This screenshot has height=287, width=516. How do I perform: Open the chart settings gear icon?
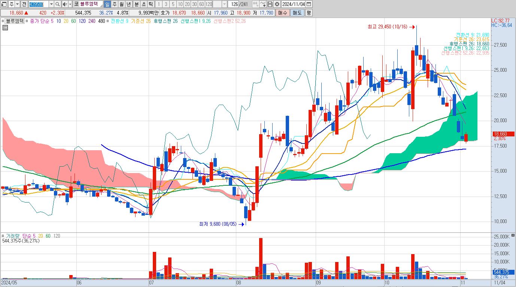coord(277,4)
